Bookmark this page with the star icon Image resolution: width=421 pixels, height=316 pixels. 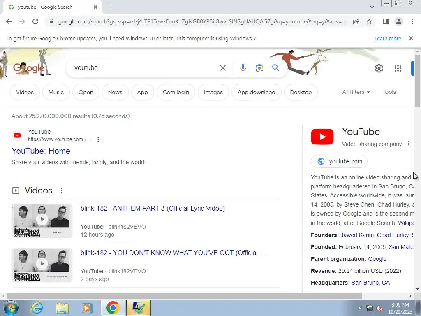coord(369,21)
